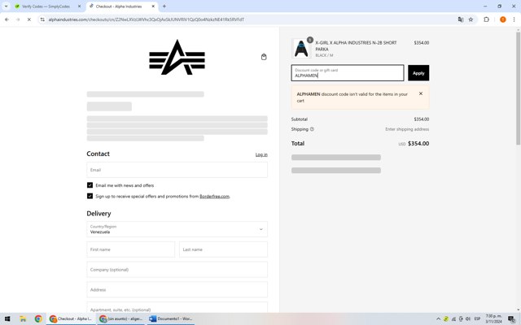Open the browser extensions puzzle icon
521x325 pixels.
coord(486,19)
